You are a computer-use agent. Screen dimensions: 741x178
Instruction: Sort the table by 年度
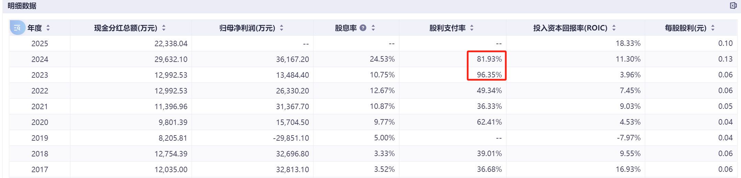tap(48, 28)
